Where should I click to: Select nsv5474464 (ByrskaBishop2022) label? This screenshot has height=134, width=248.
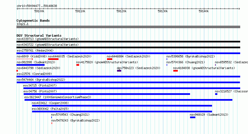tap(41, 80)
